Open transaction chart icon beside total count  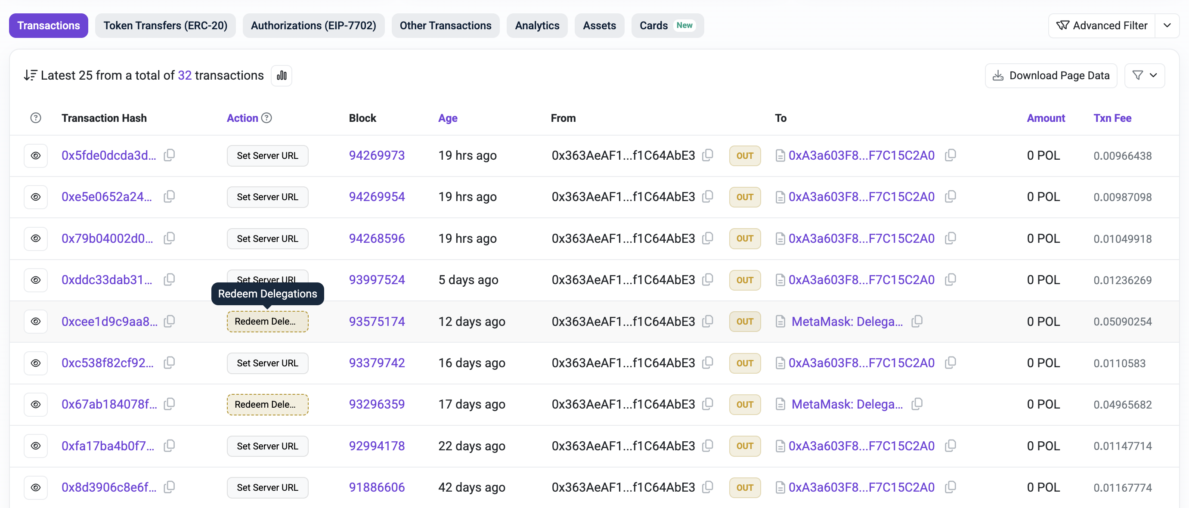click(282, 75)
